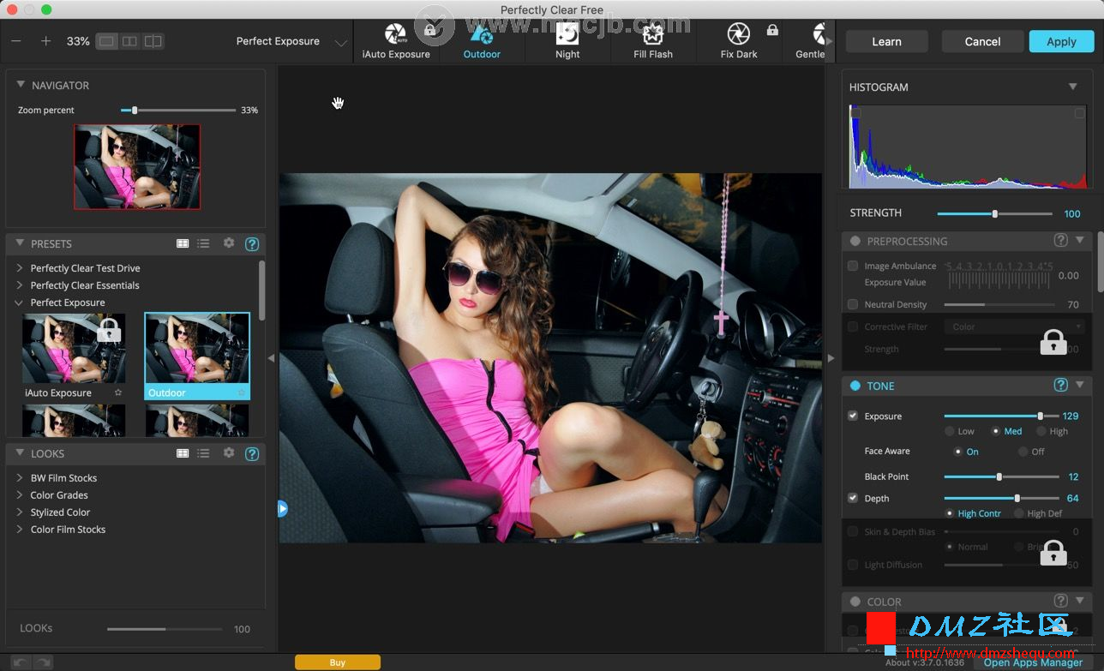Enable Image Ambulance checkbox
The image size is (1104, 671).
click(853, 266)
